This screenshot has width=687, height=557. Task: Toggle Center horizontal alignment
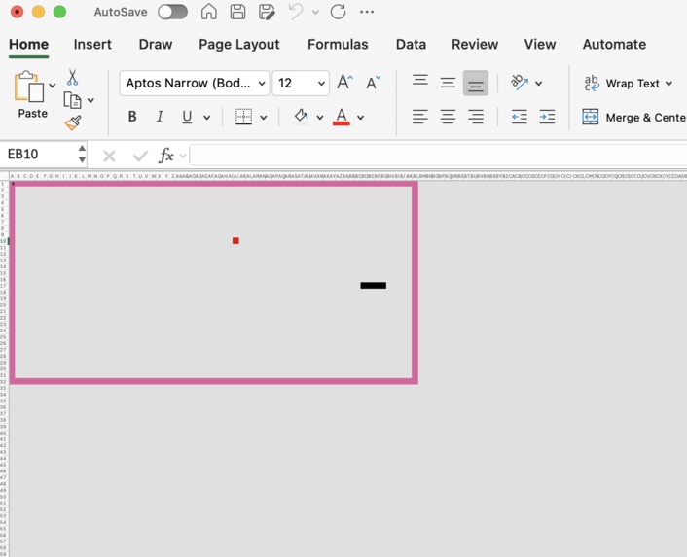coord(448,117)
